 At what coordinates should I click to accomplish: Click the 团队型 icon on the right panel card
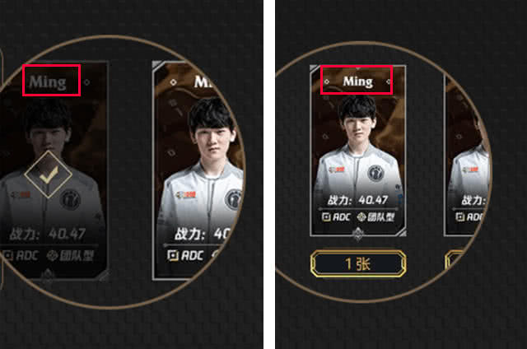pyautogui.click(x=361, y=217)
